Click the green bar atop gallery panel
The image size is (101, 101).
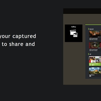(93, 25)
